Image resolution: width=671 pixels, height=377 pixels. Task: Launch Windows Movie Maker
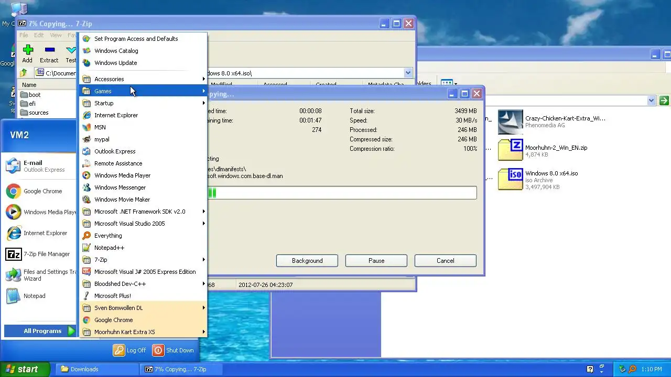(x=143, y=199)
